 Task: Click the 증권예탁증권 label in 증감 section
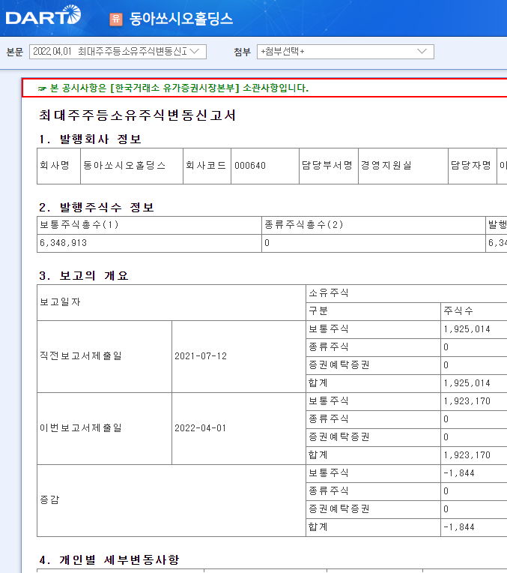[x=339, y=509]
